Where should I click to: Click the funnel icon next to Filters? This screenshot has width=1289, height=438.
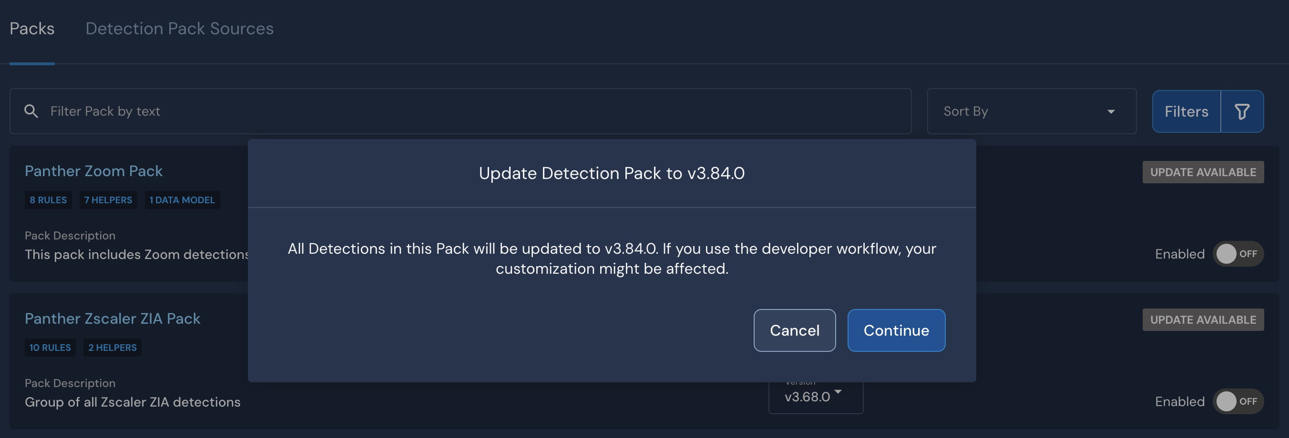point(1242,111)
